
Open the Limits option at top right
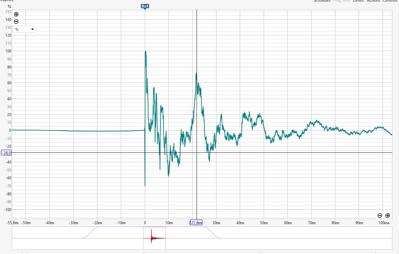tap(358, 1)
